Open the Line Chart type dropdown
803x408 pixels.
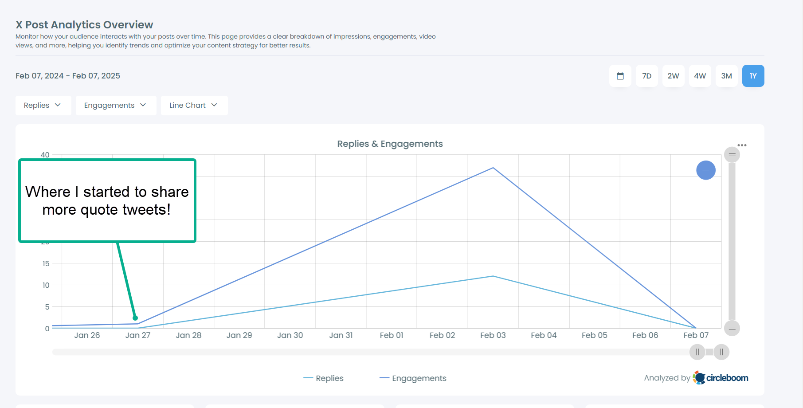pyautogui.click(x=194, y=106)
